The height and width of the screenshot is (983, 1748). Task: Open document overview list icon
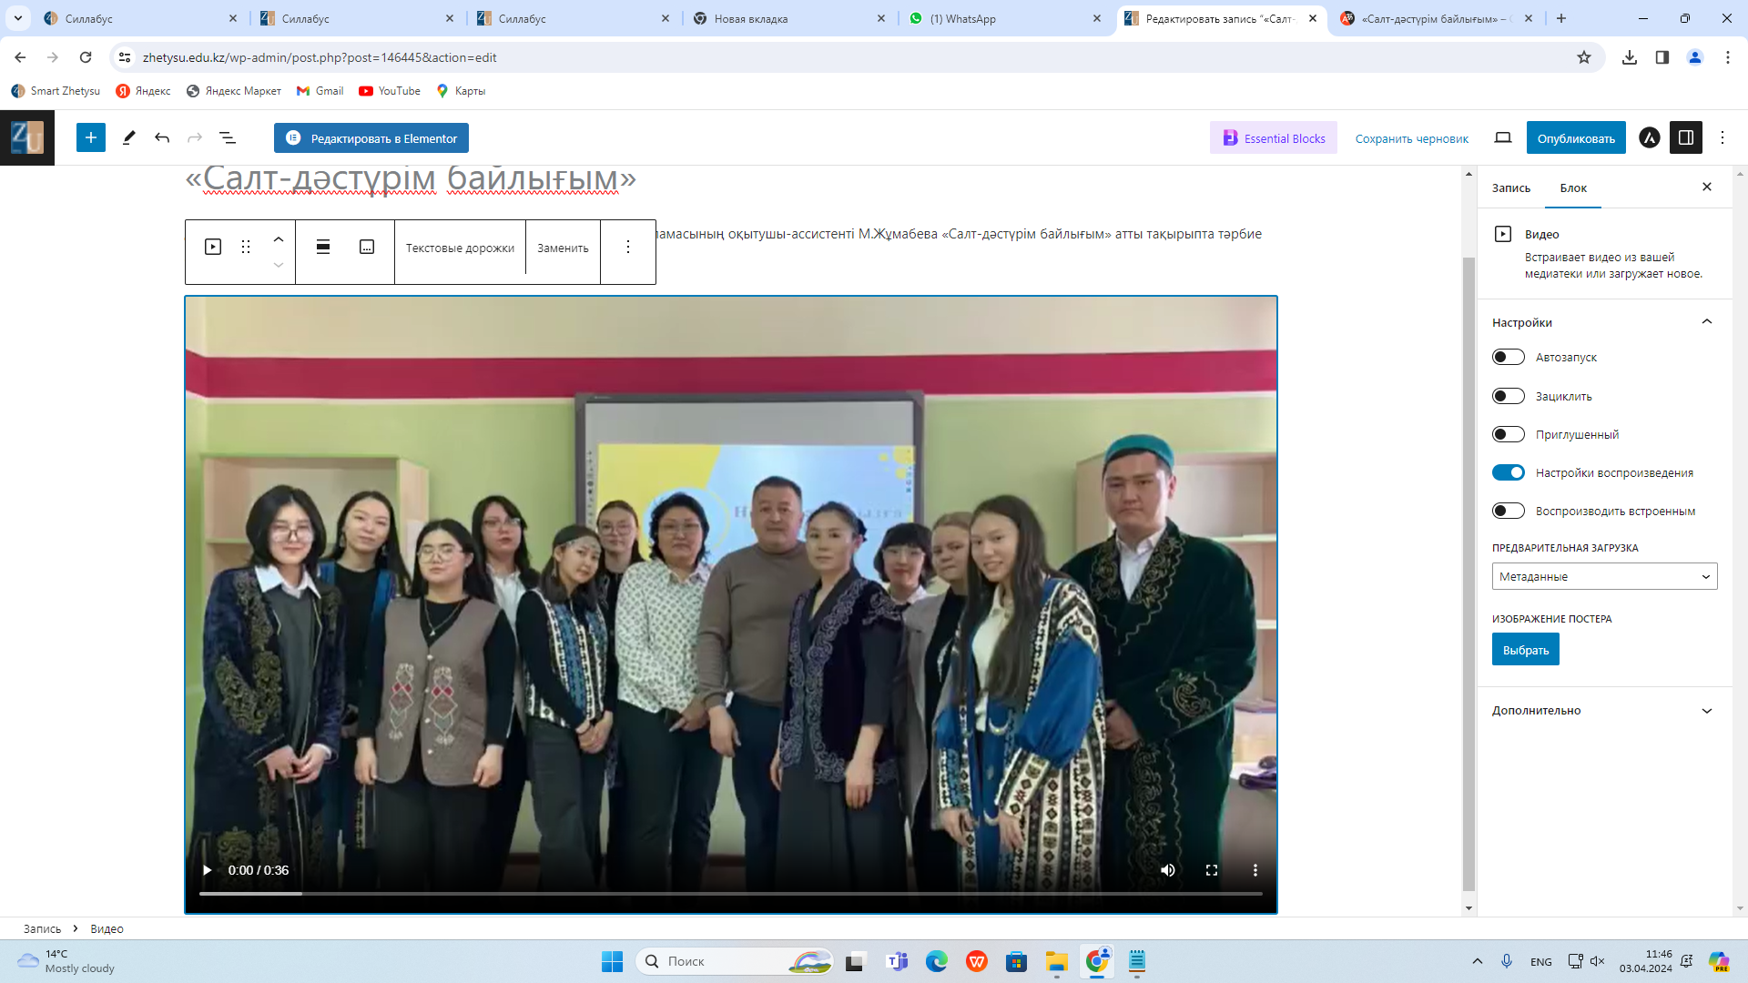click(x=228, y=137)
